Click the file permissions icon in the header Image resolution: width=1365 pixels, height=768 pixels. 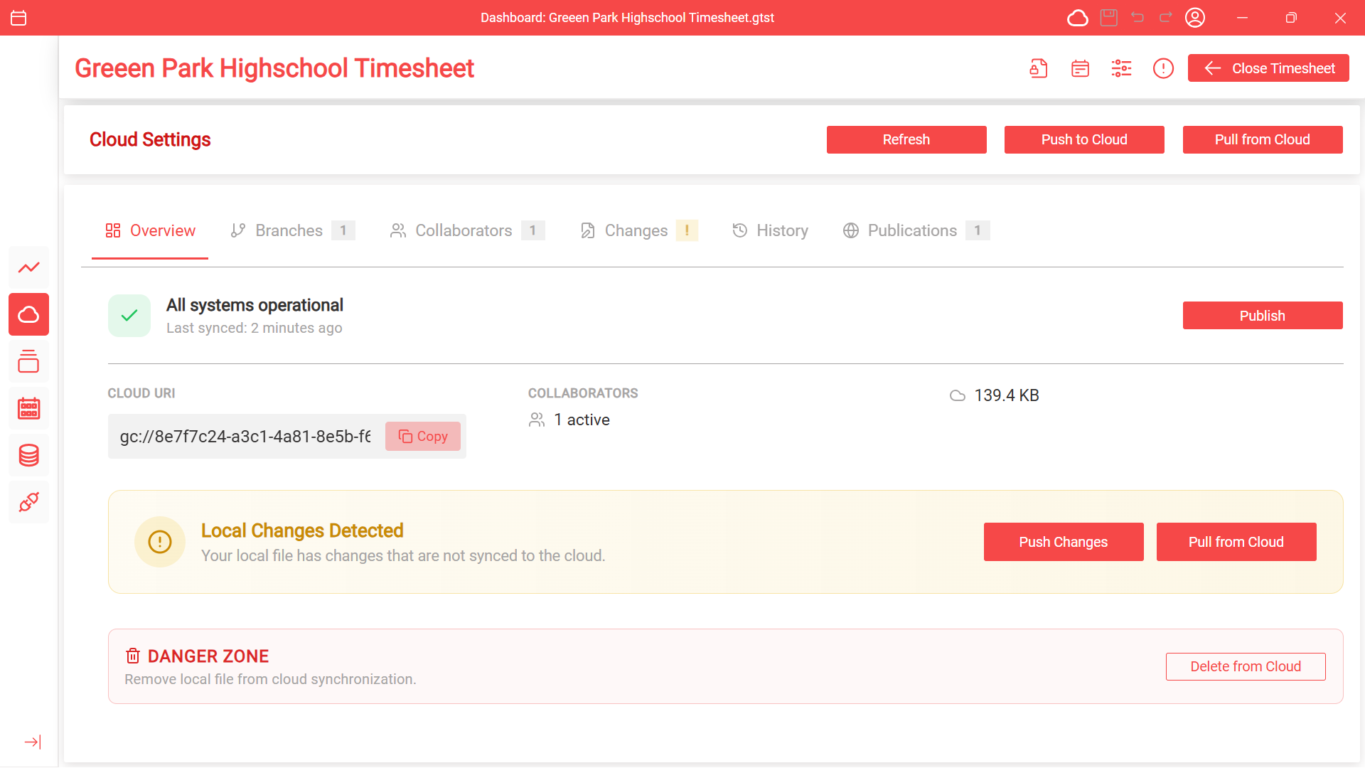coord(1038,68)
